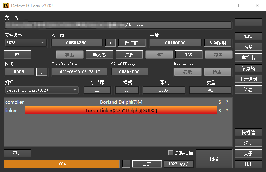This screenshot has height=172, width=266.
Task: Open the 快捷键 shortcuts button
Action: (248, 132)
